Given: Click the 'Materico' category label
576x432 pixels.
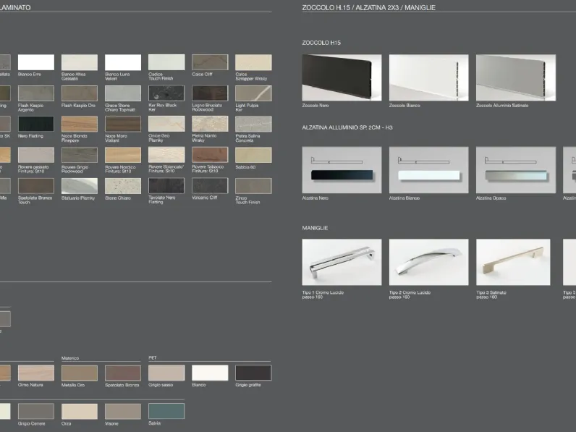Looking at the screenshot, I should click(70, 358).
